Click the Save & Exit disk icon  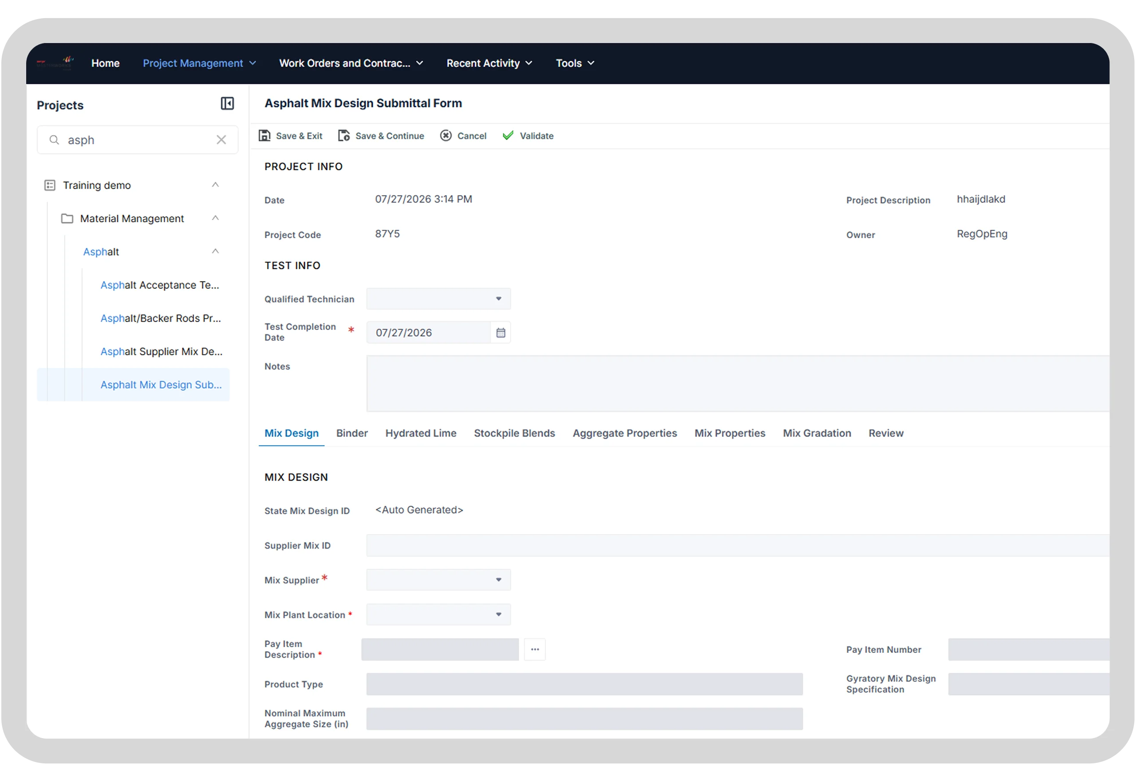(x=264, y=136)
